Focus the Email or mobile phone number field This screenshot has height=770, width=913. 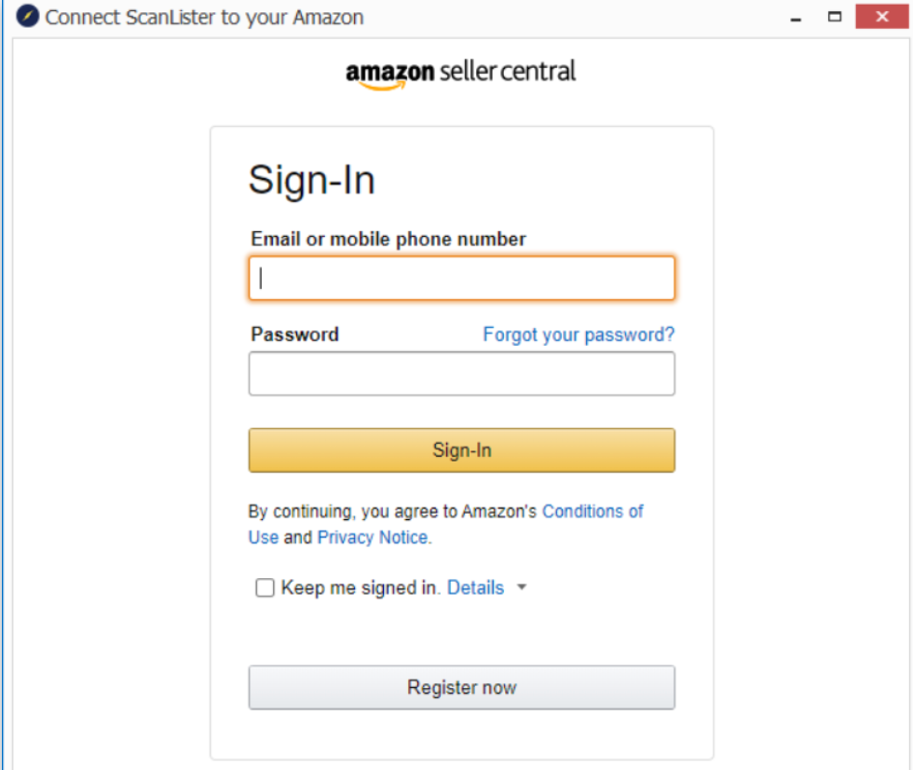[461, 278]
